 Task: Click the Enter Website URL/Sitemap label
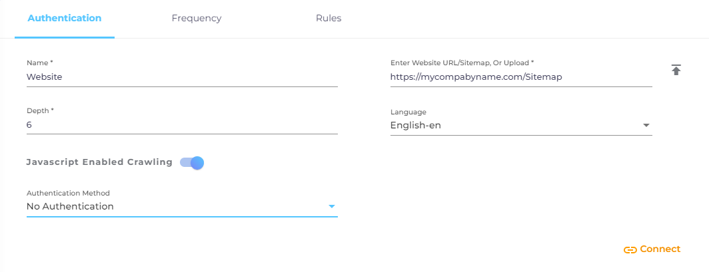click(462, 63)
